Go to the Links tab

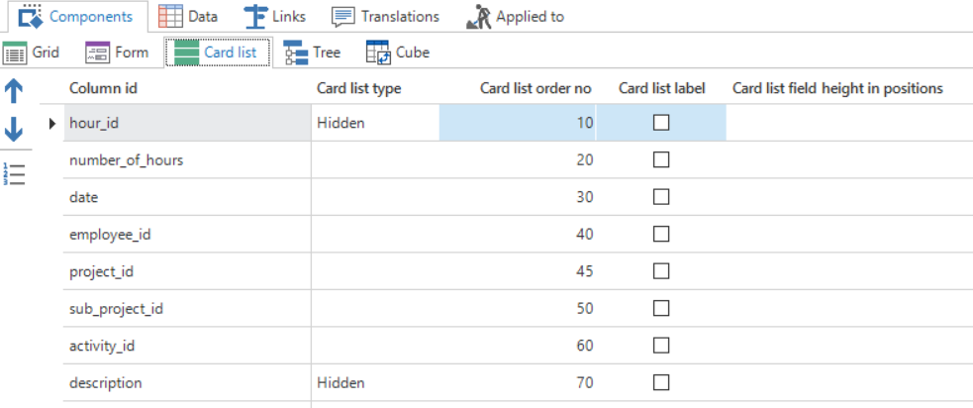[275, 16]
